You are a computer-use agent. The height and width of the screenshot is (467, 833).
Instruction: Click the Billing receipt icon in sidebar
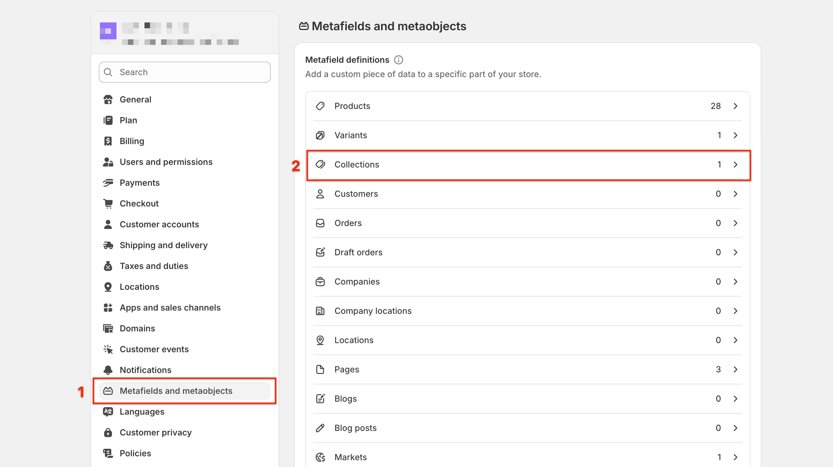(x=108, y=141)
